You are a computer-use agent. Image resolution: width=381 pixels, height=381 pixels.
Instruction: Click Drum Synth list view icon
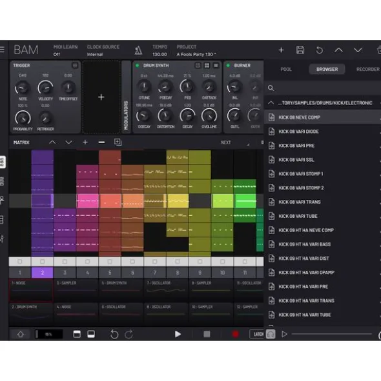point(216,65)
